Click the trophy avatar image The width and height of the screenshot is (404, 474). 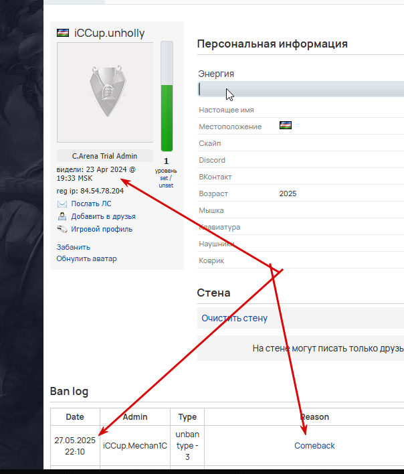coord(105,92)
